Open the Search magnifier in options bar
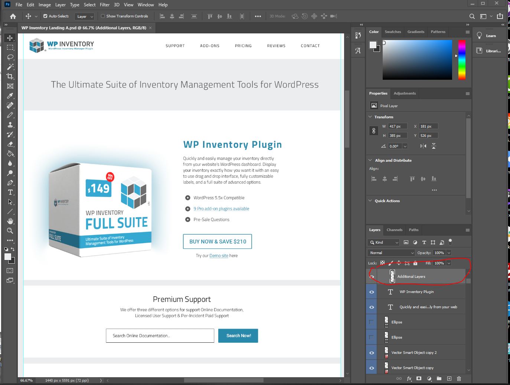The image size is (510, 385). (x=472, y=16)
